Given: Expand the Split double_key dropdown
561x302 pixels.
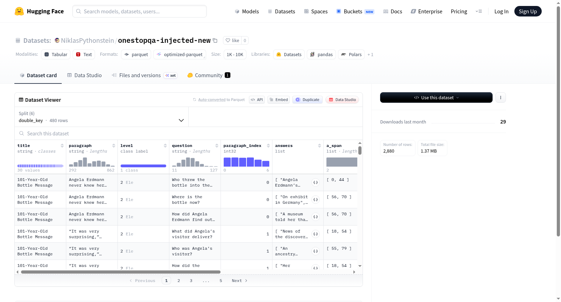Looking at the screenshot, I should pyautogui.click(x=101, y=117).
